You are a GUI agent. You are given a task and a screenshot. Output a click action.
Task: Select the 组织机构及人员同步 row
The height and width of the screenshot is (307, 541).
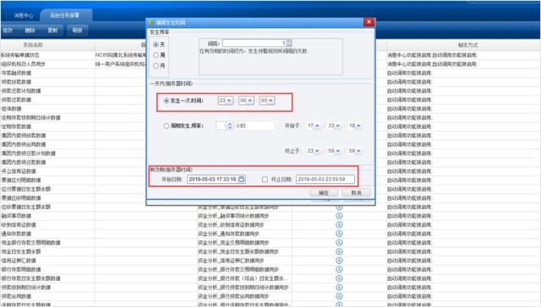pos(23,64)
